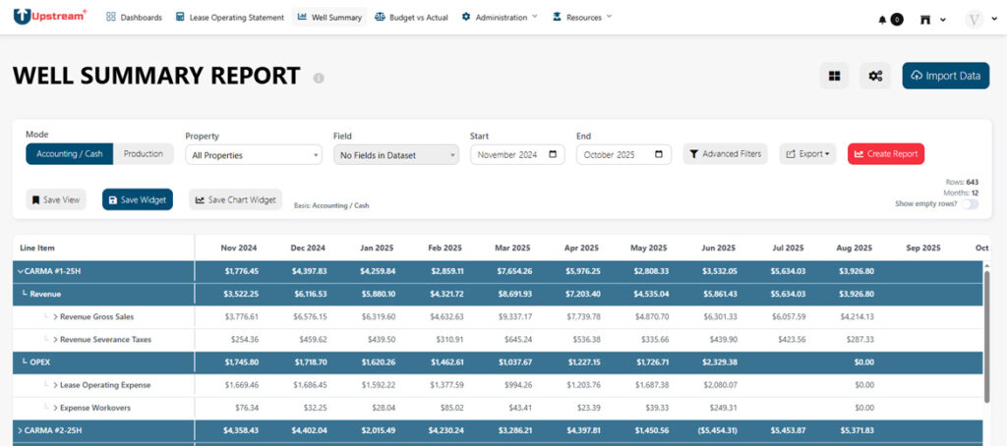This screenshot has width=1007, height=446.
Task: Click the Create Report button
Action: pyautogui.click(x=886, y=154)
